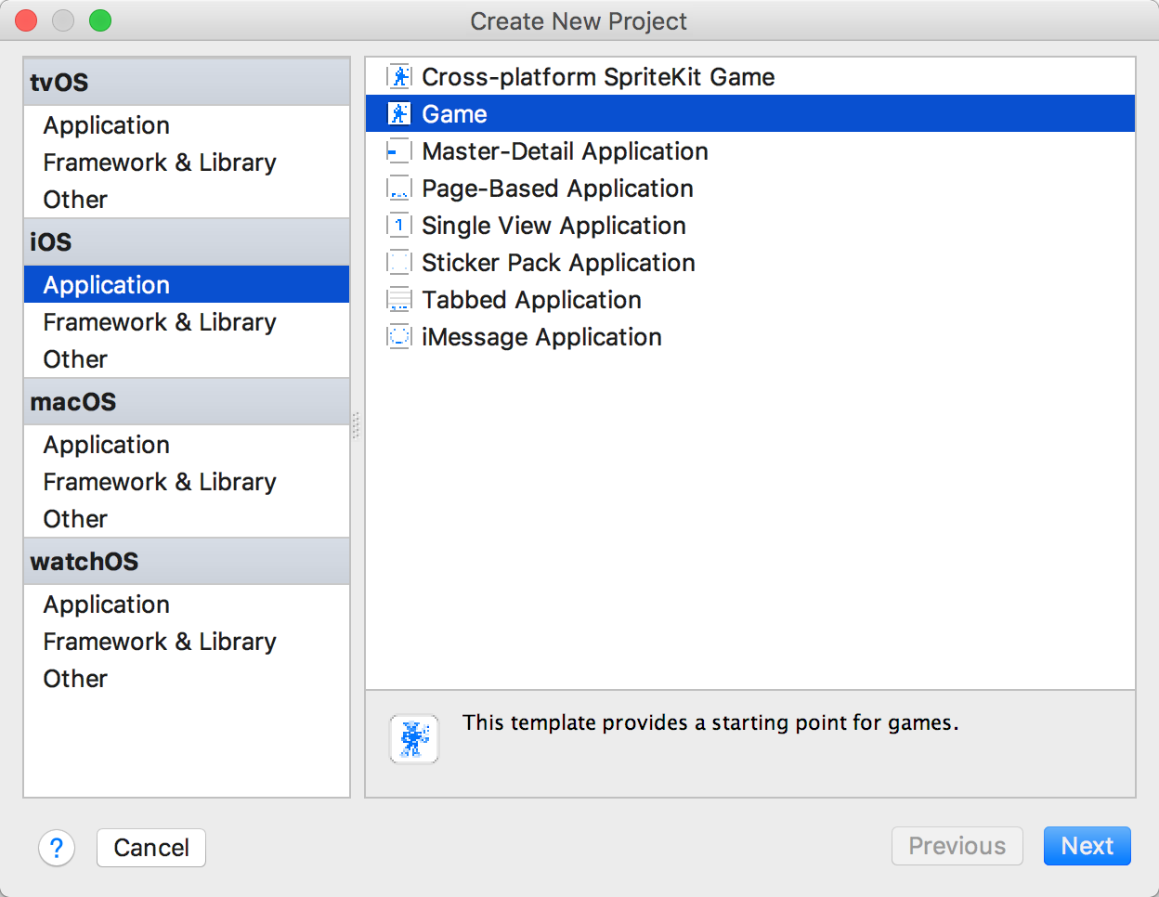Click the tvOS section header

click(x=187, y=82)
